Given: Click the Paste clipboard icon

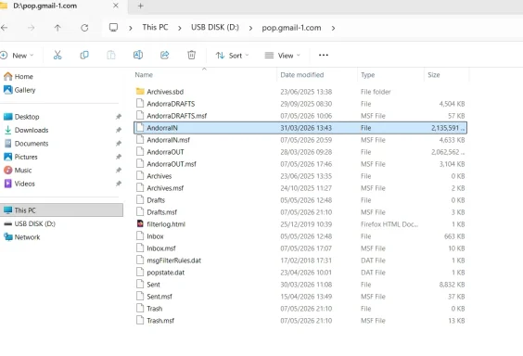Looking at the screenshot, I should point(111,55).
